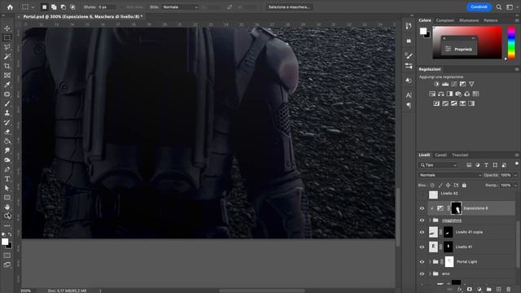521x293 pixels.
Task: Click the Condividi button
Action: coord(479,7)
